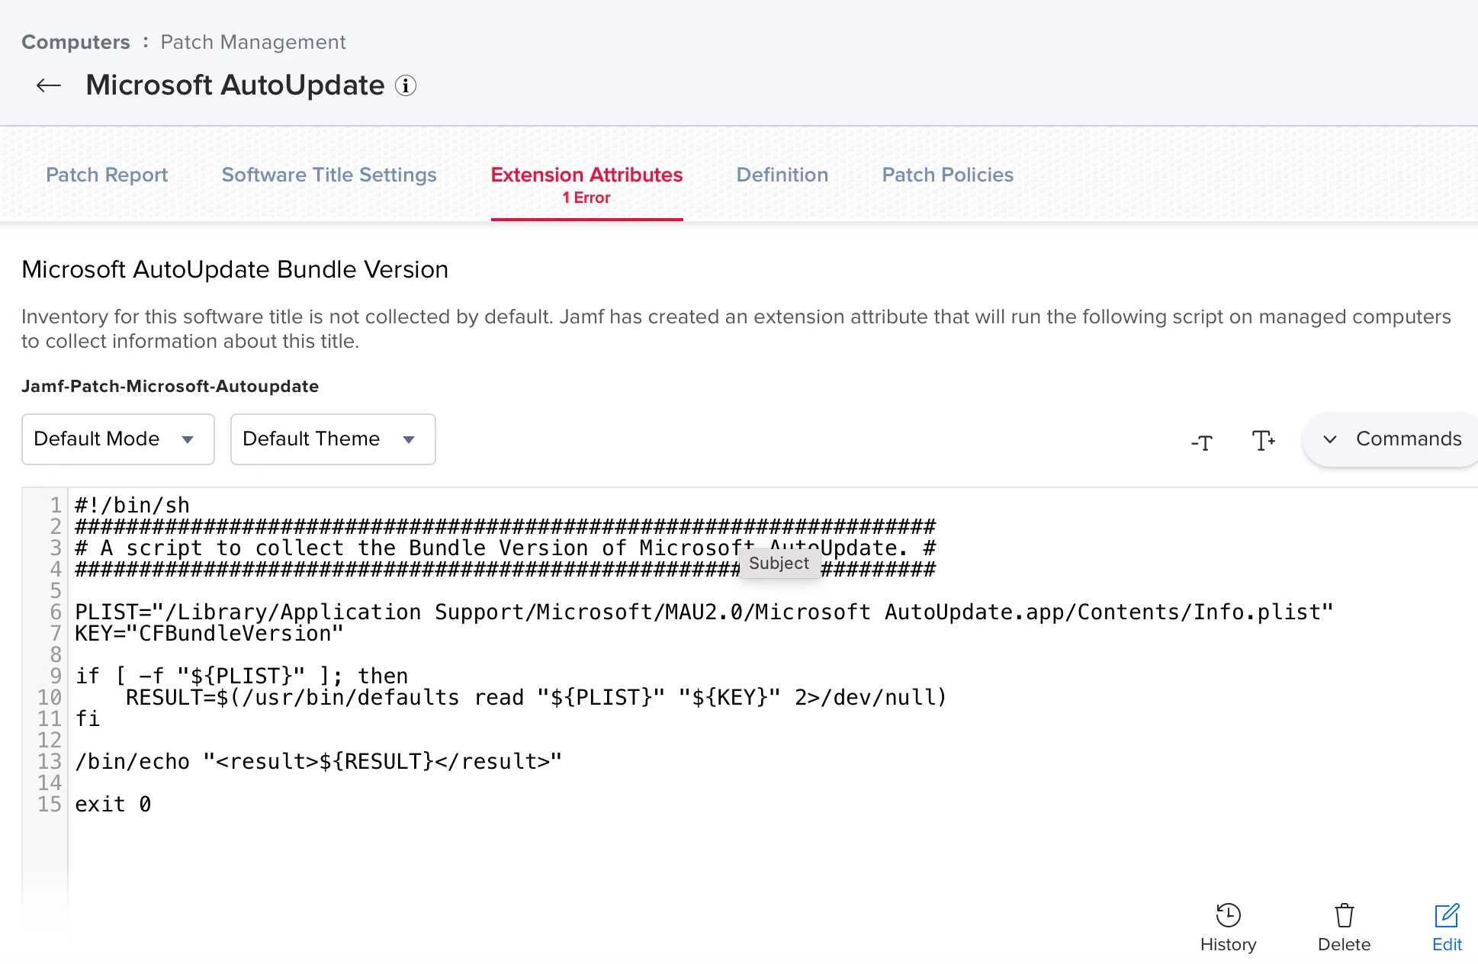
Task: Open the info icon beside Microsoft AutoUpdate
Action: tap(406, 85)
